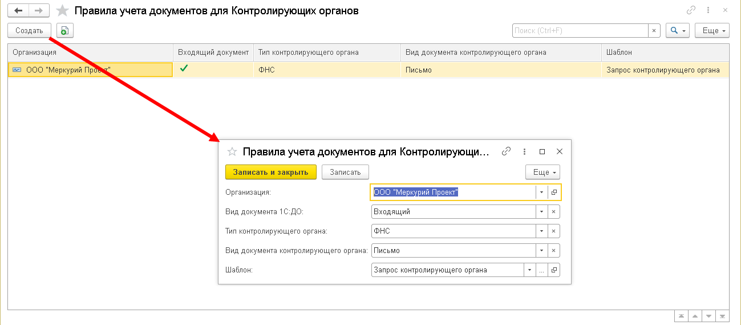This screenshot has width=741, height=325.
Task: Click the Поиск search input field
Action: tap(580, 30)
